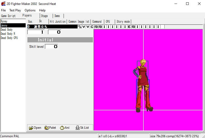Image resolution: width=205 pixels, height=138 pixels.
Task: Select the E block in the script strip
Action: click(x=129, y=27)
